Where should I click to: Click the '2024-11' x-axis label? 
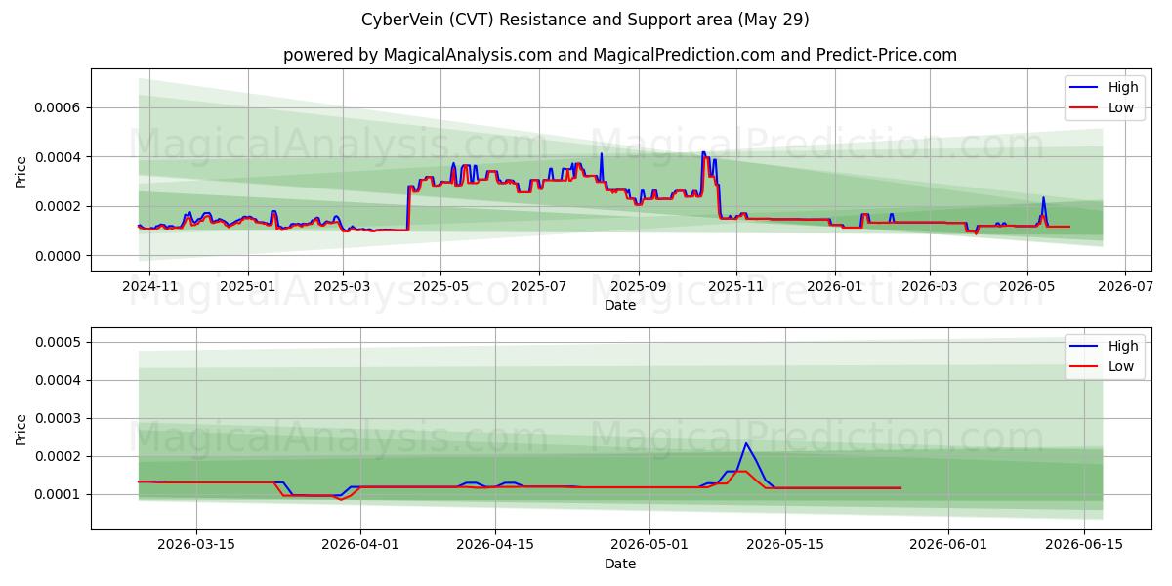click(149, 286)
